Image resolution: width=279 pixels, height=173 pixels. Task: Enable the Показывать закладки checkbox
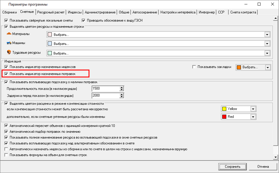tap(194, 67)
